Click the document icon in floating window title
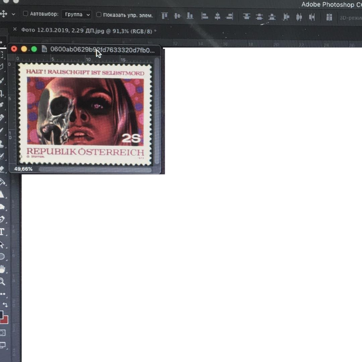This screenshot has height=362, width=362. click(x=44, y=49)
